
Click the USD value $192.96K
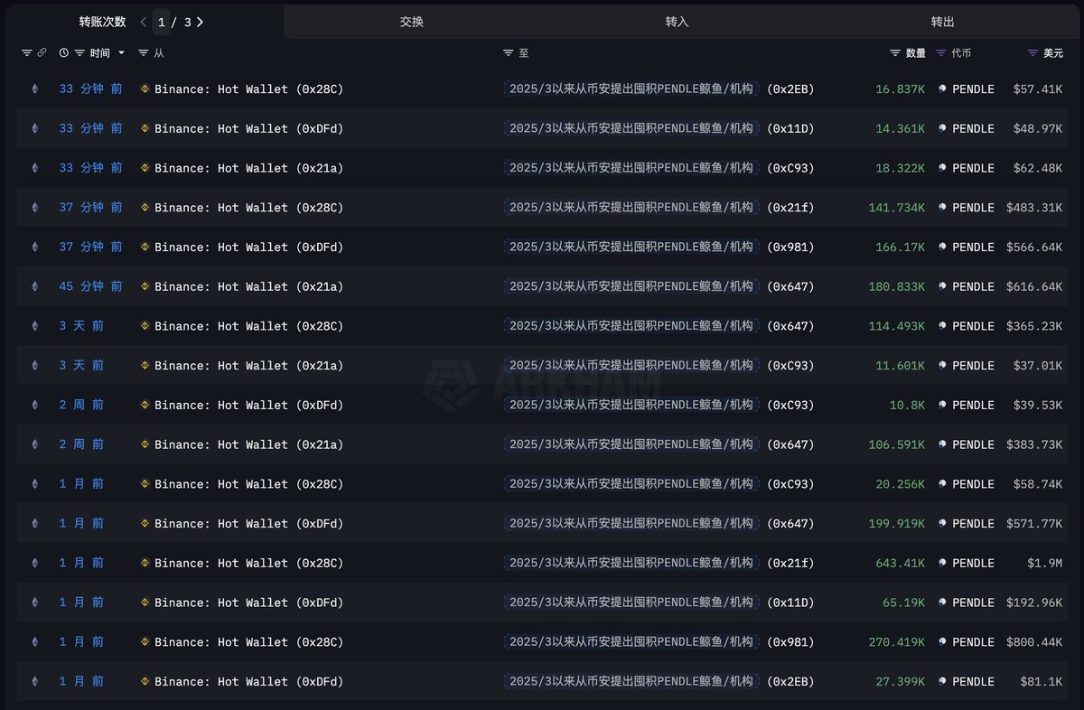[1034, 603]
